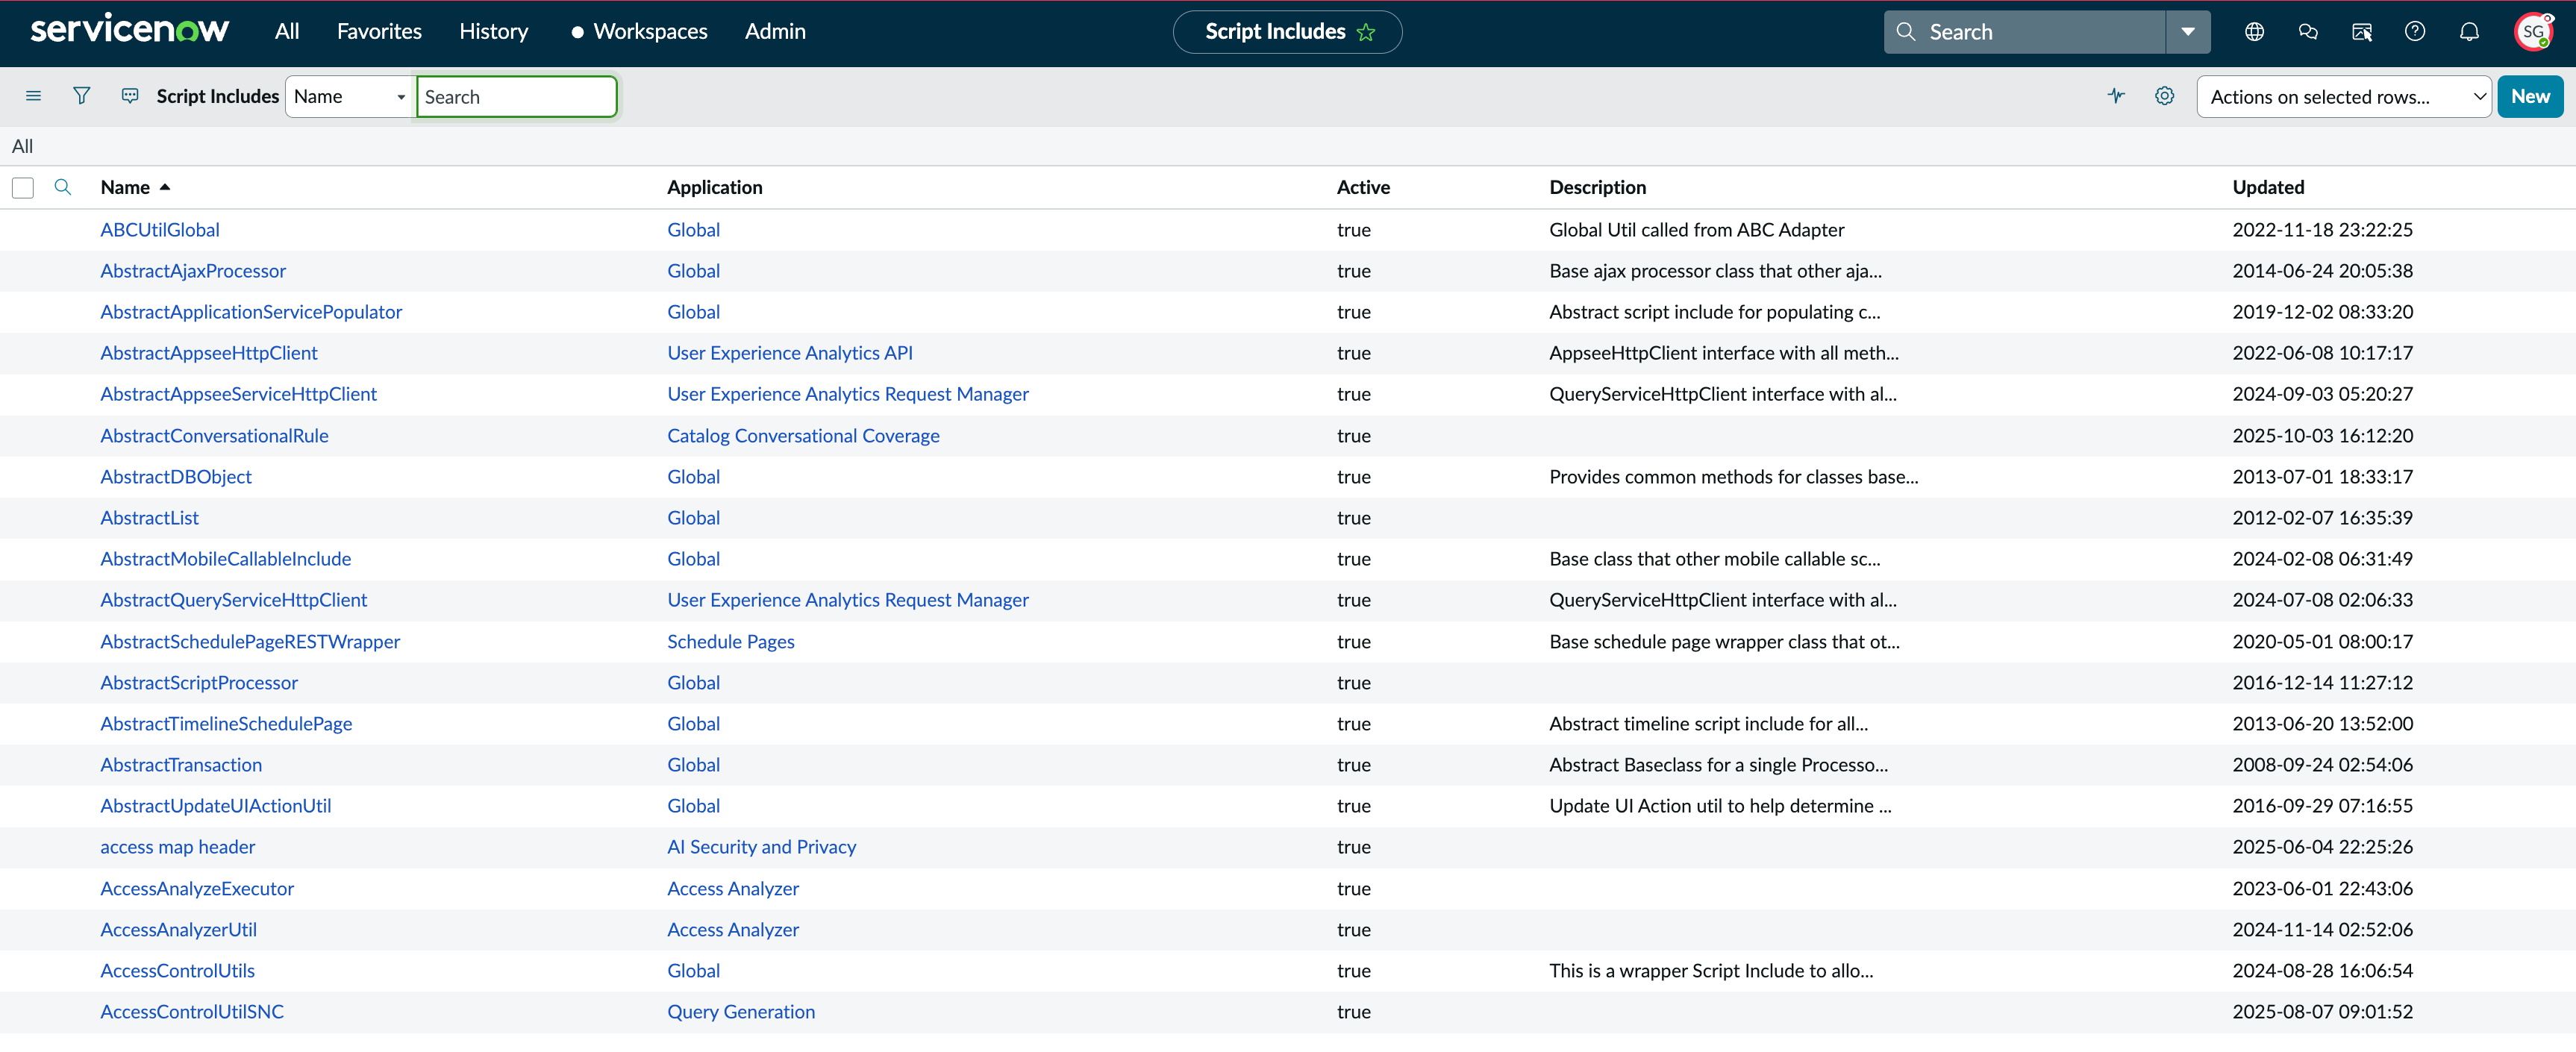This screenshot has height=1052, width=2576.
Task: Open the personalize list gear icon
Action: tap(2164, 96)
